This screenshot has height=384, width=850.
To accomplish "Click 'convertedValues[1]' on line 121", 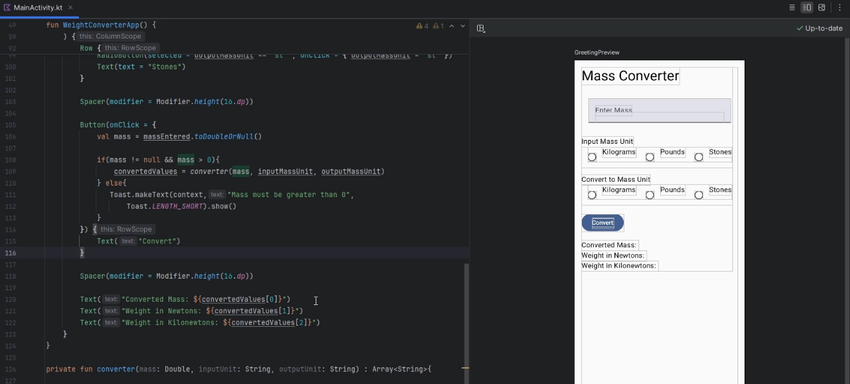I will 253,311.
